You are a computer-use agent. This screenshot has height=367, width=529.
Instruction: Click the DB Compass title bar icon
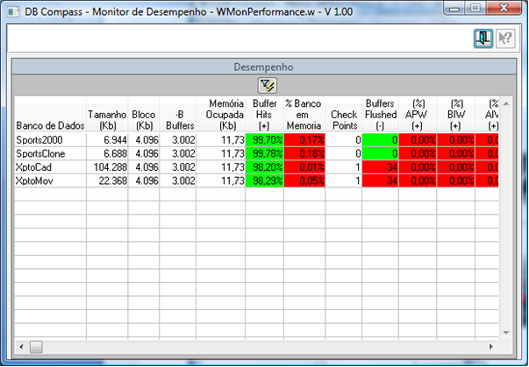point(13,11)
